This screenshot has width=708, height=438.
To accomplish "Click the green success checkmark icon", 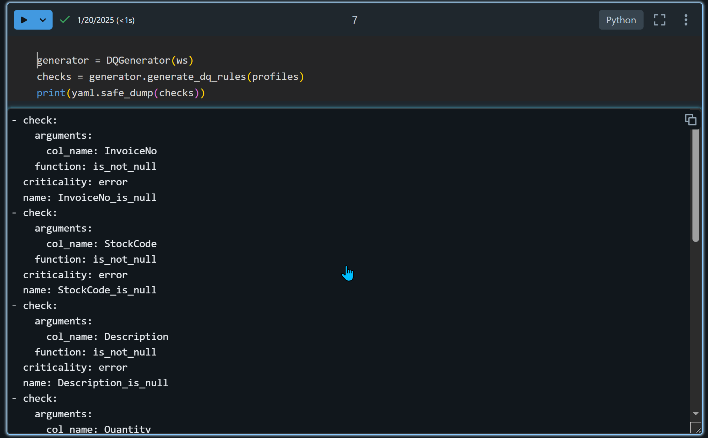I will pyautogui.click(x=65, y=20).
